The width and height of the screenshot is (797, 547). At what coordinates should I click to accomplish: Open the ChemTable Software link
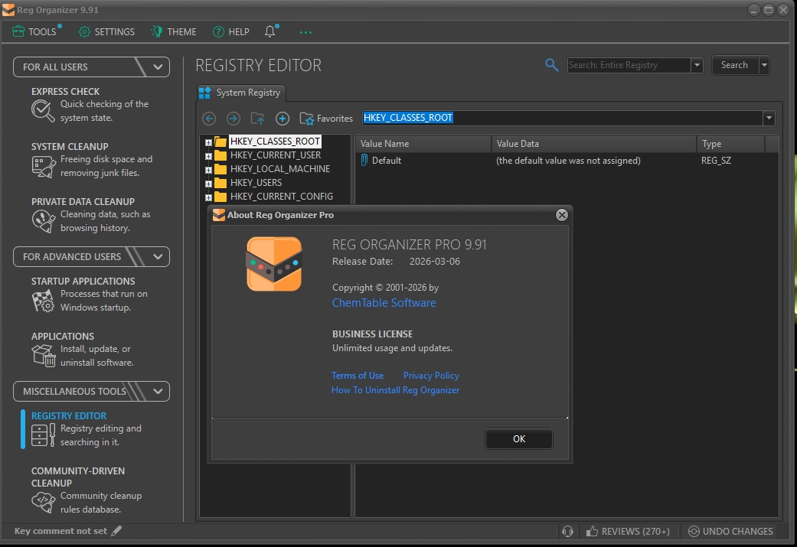(x=384, y=303)
